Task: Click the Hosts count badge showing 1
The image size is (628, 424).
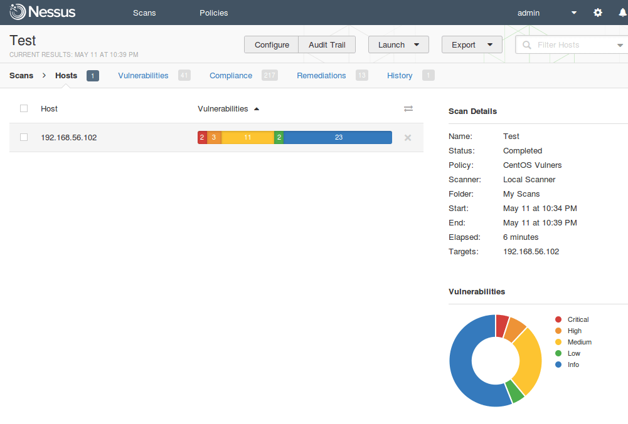Action: click(92, 75)
